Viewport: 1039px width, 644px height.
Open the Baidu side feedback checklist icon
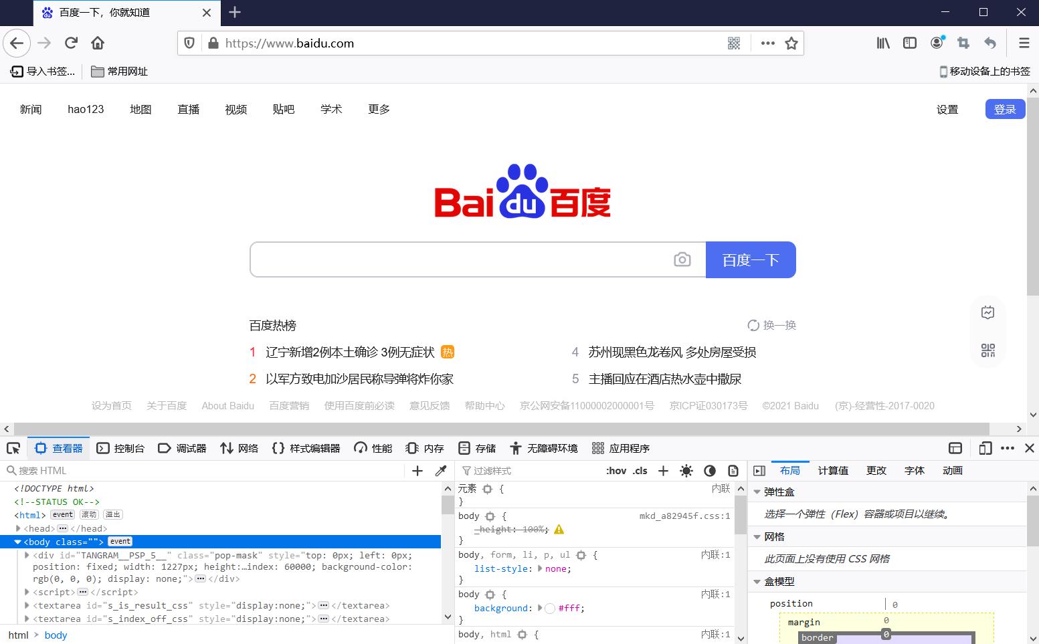point(988,312)
